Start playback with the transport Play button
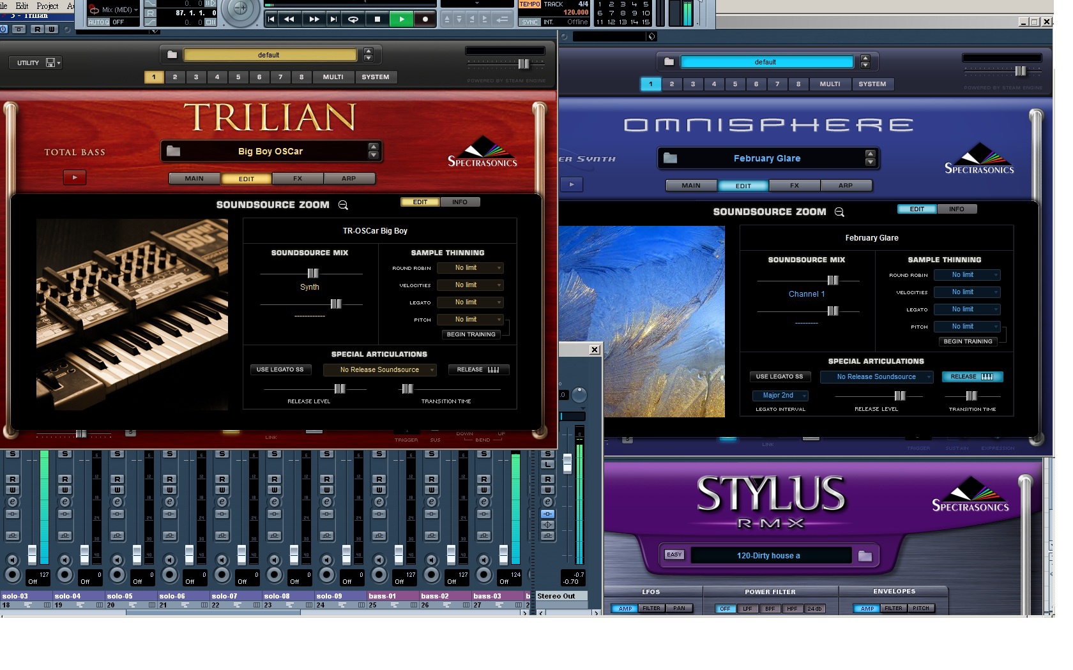Screen dimensions: 1073x670 (x=402, y=19)
